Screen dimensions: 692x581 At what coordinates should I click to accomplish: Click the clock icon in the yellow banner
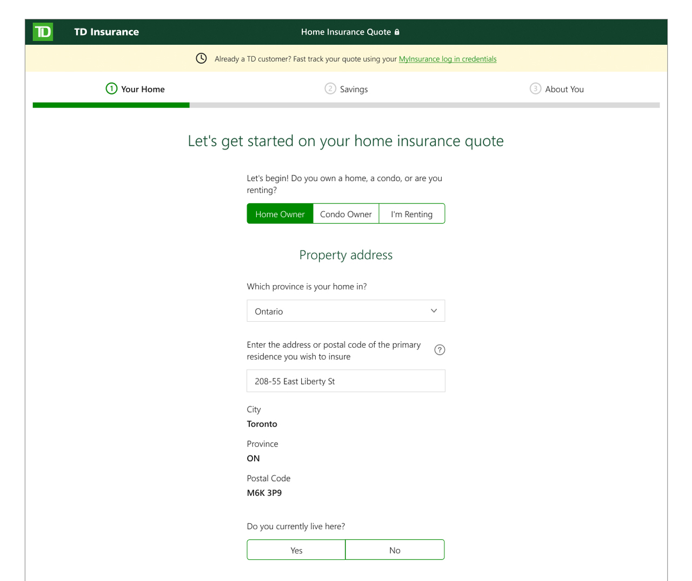point(201,58)
